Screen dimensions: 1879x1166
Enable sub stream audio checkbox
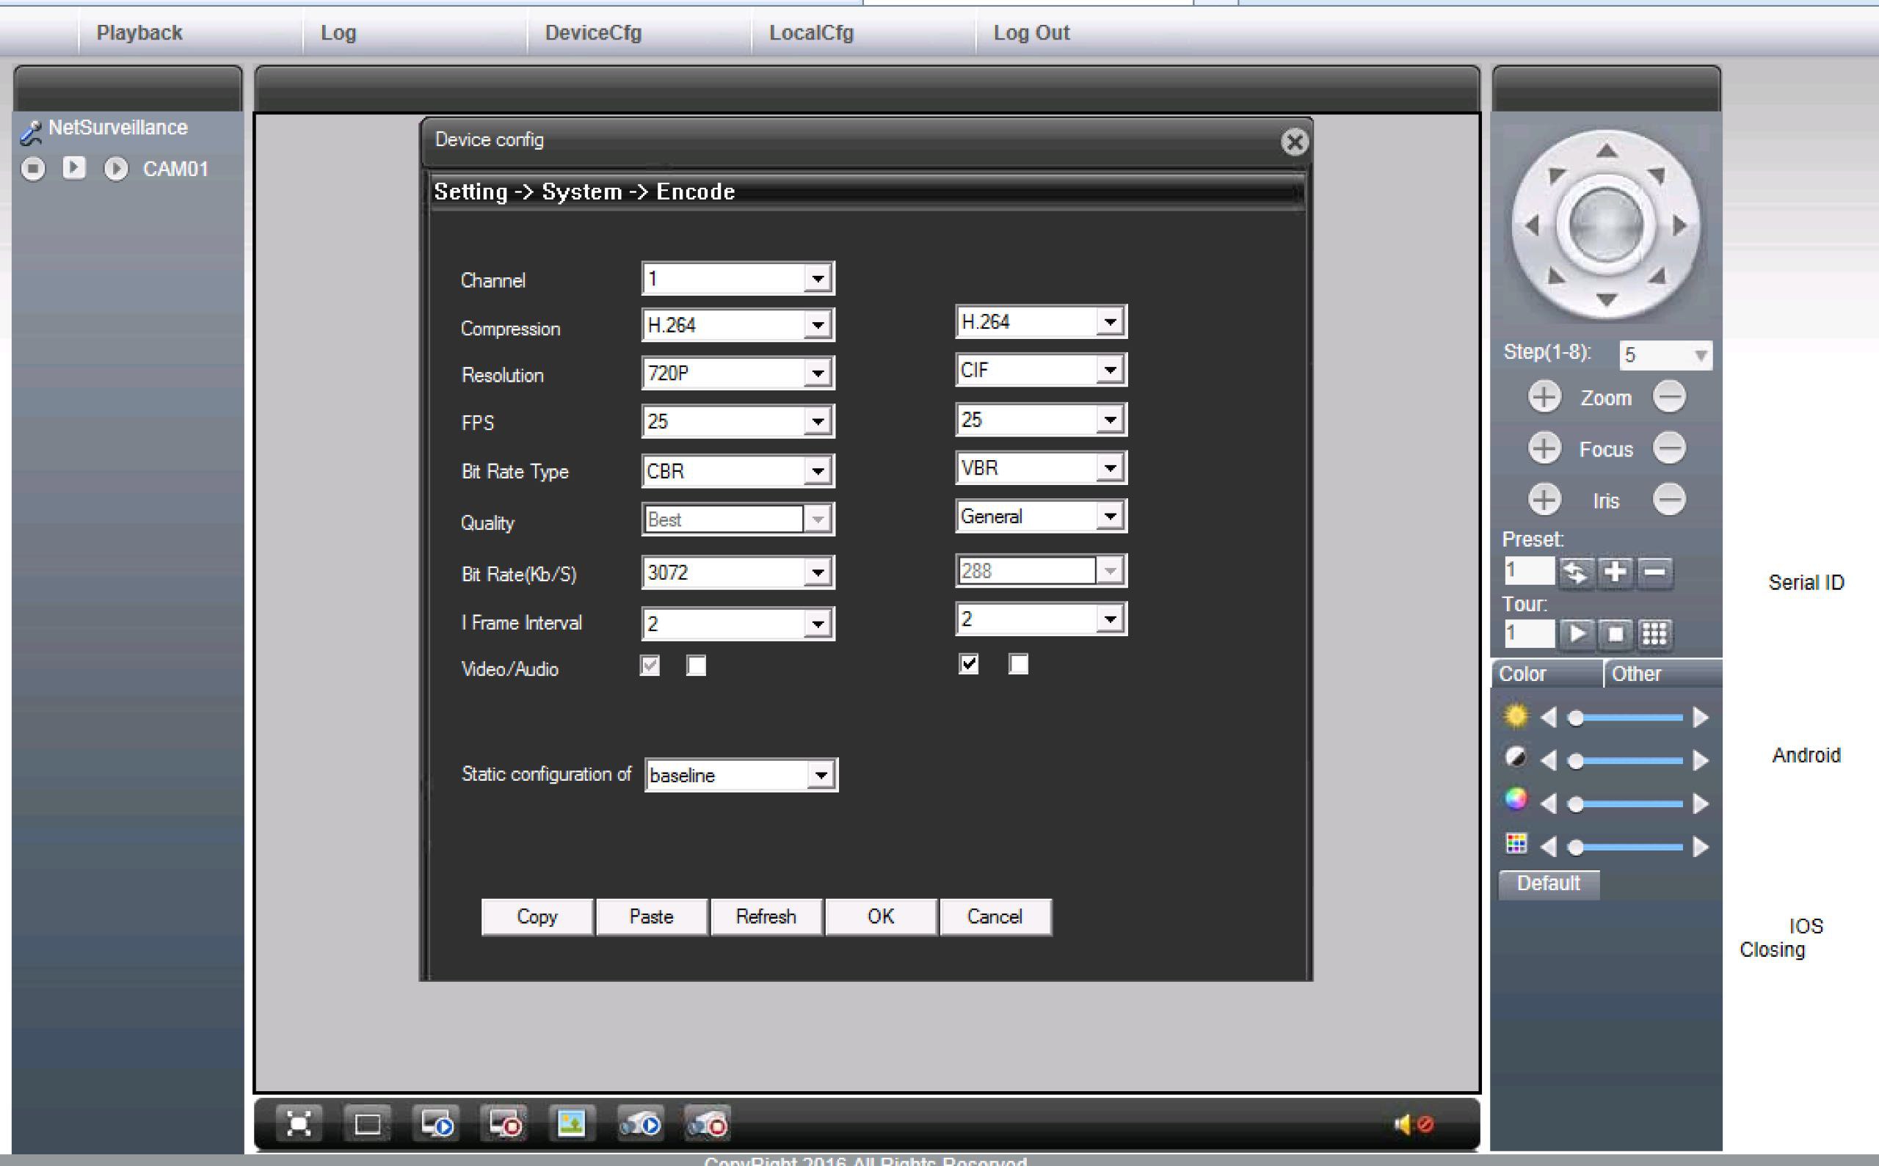[x=1018, y=664]
